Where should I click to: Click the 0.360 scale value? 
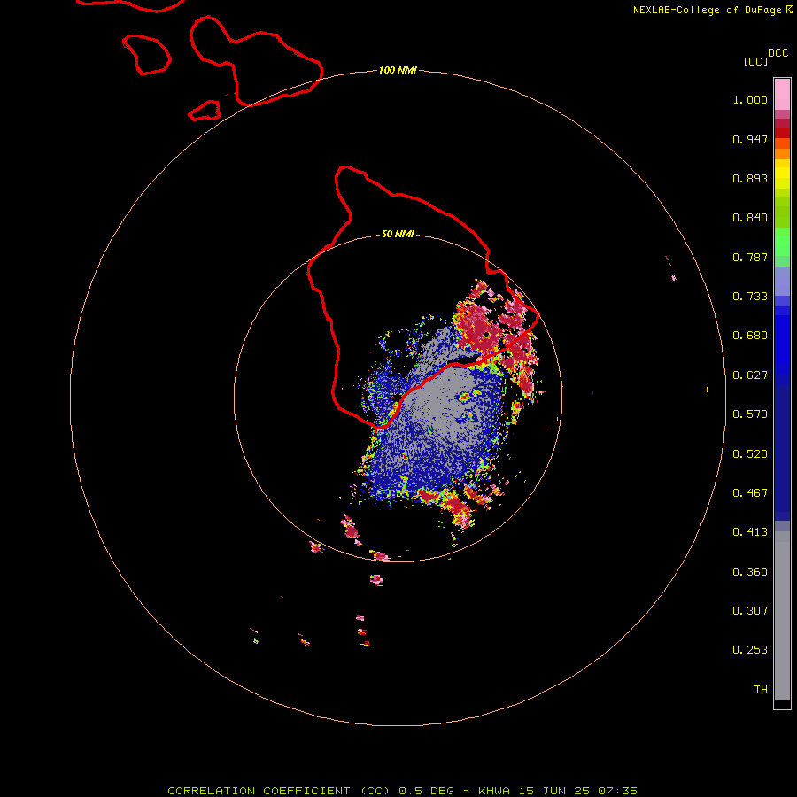pyautogui.click(x=750, y=572)
